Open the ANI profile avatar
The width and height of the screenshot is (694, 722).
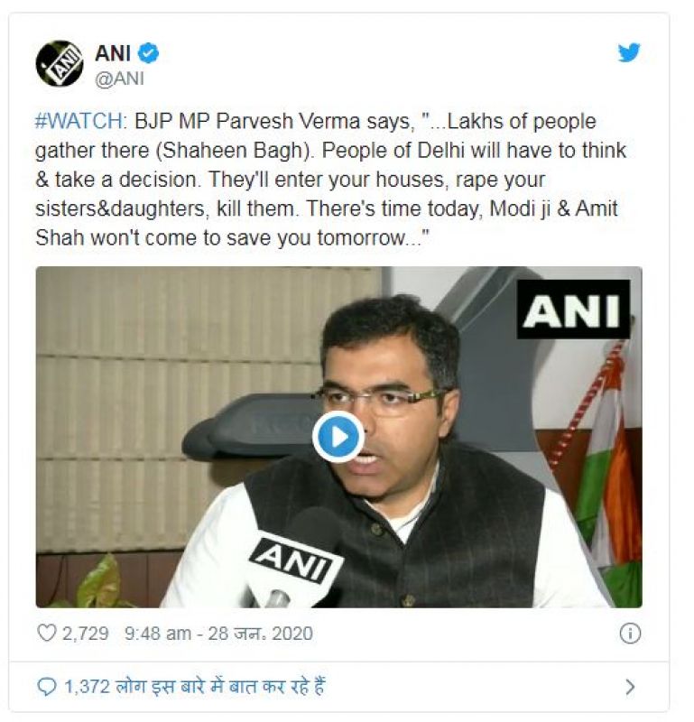[x=60, y=63]
